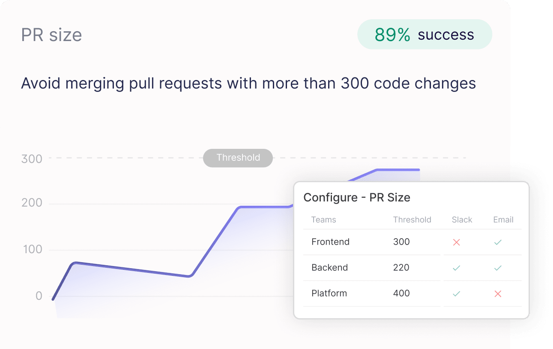The width and height of the screenshot is (553, 349).
Task: Select the Platform team row
Action: [x=329, y=293]
